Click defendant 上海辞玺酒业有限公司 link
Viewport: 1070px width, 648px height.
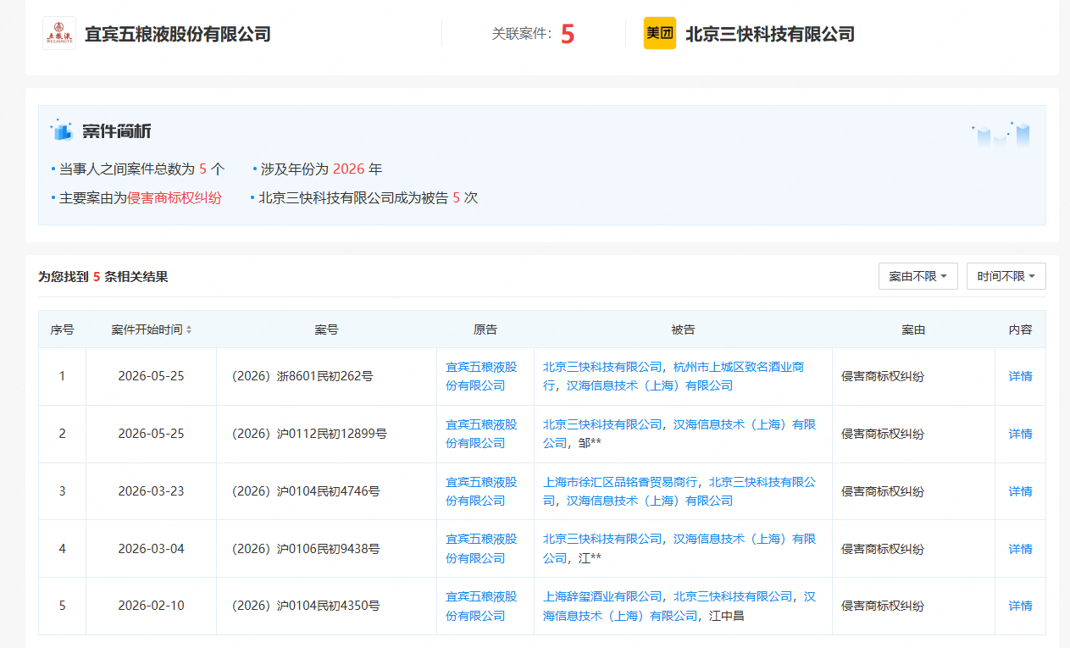pyautogui.click(x=602, y=596)
